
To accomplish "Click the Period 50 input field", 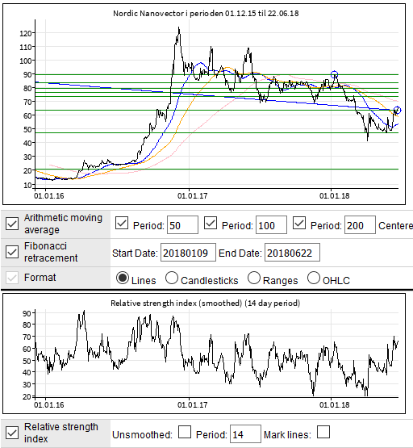I will (182, 225).
